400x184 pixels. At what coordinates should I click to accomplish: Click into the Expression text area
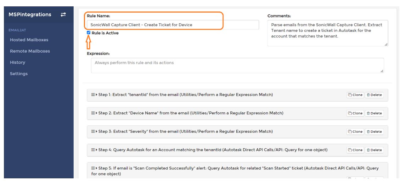tap(237, 66)
